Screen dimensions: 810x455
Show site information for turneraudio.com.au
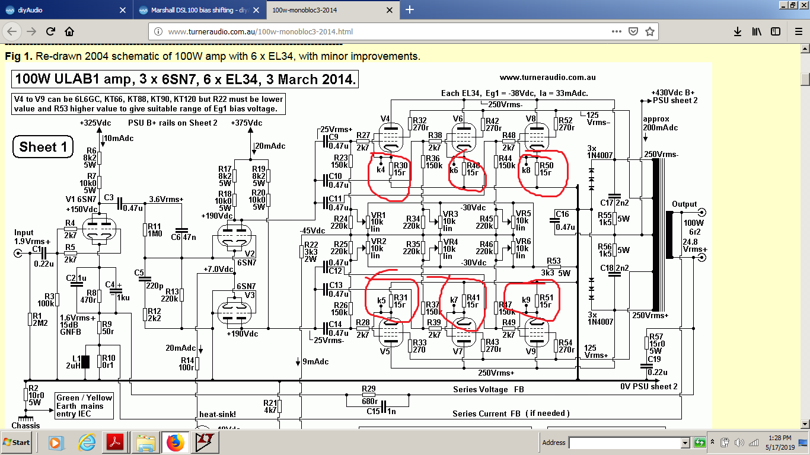point(158,31)
